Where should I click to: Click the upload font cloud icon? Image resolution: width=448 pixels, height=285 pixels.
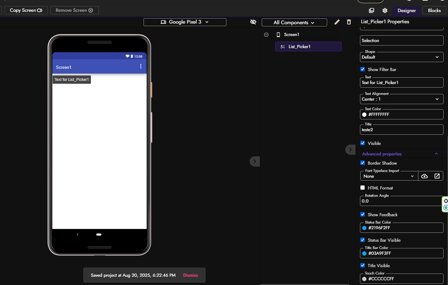tap(424, 176)
